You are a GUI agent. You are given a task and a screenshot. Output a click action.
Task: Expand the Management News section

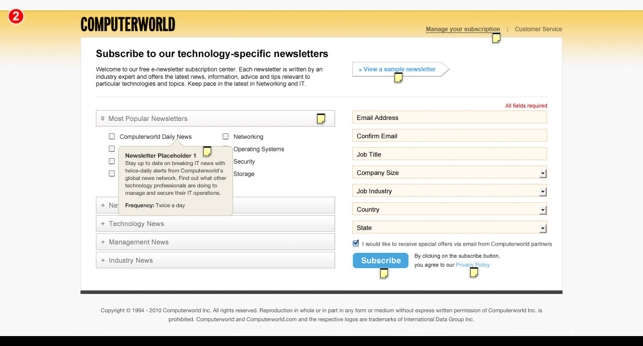(215, 242)
